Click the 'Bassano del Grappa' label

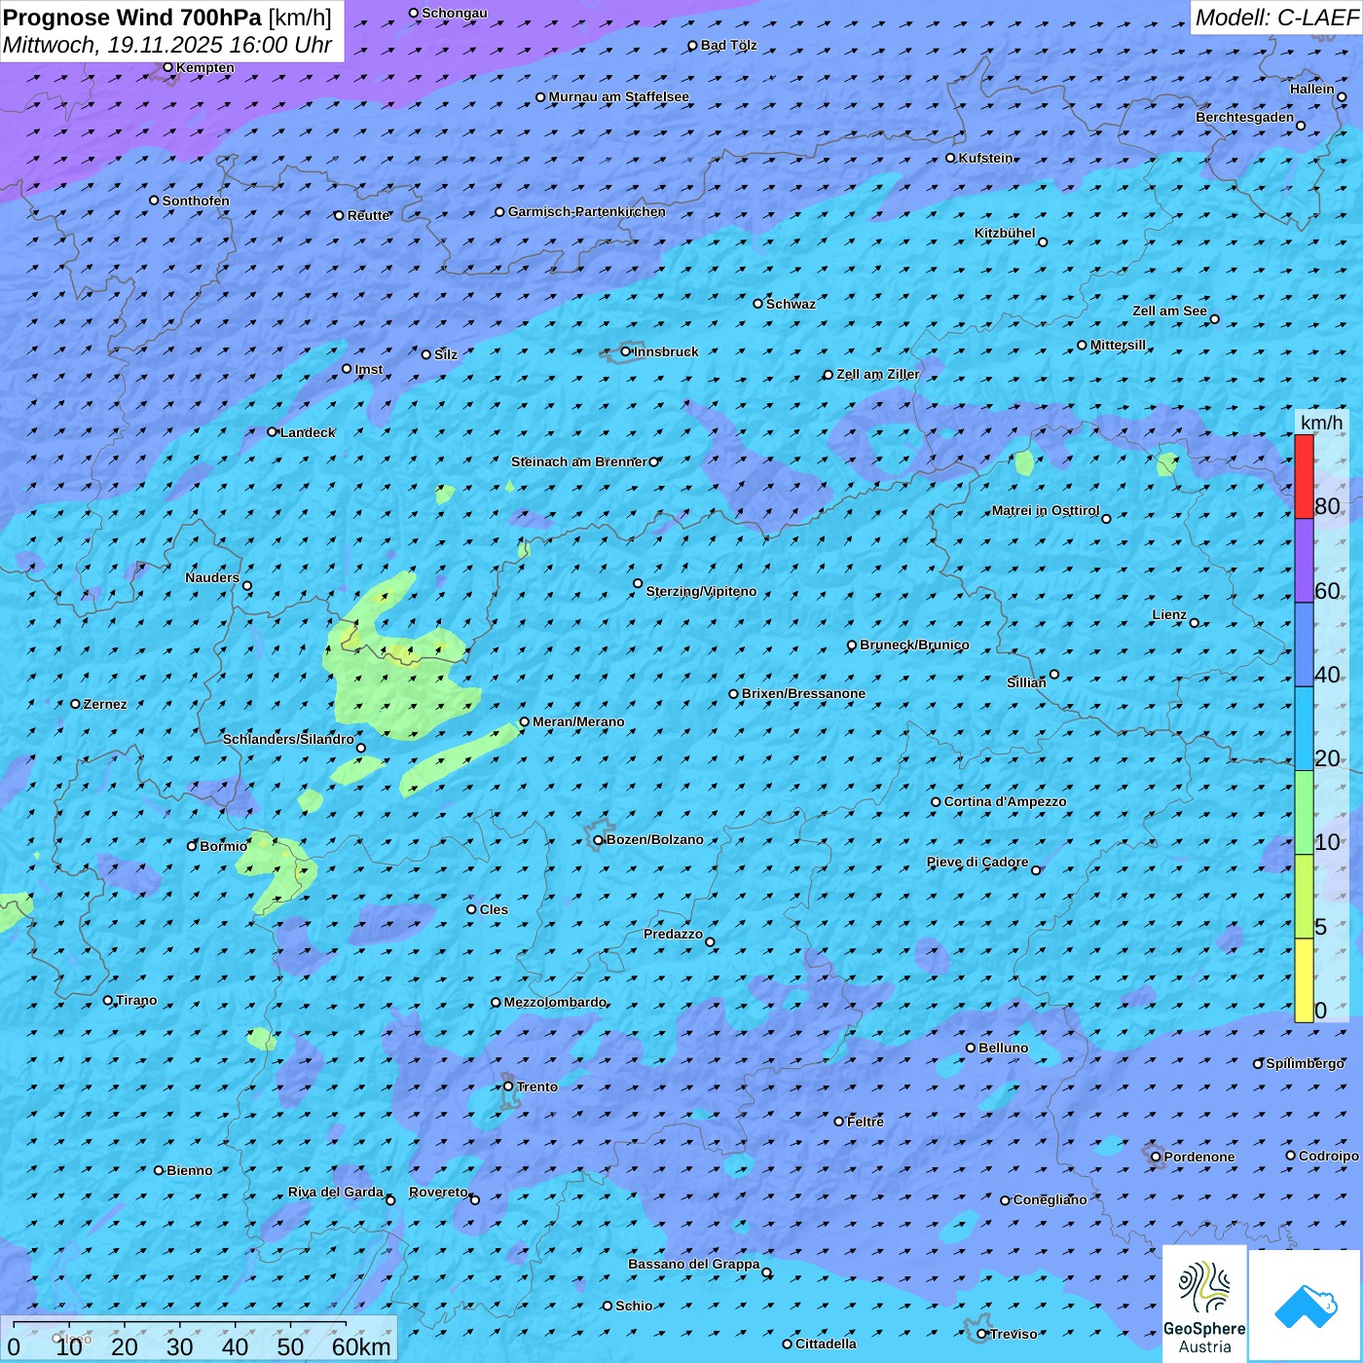point(694,1264)
